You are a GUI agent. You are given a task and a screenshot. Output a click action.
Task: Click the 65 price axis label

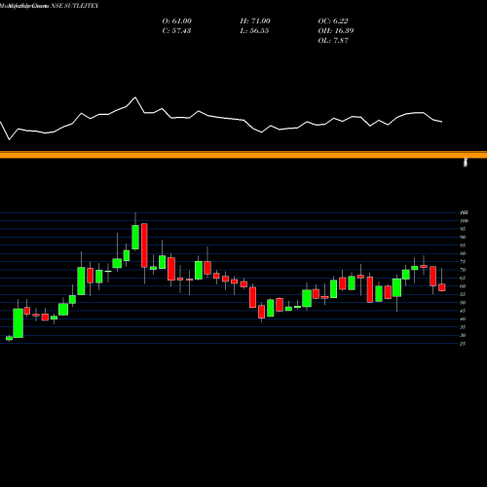pyautogui.click(x=463, y=278)
